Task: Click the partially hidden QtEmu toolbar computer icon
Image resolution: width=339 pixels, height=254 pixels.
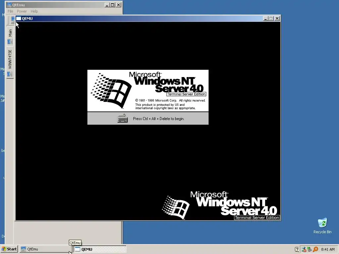Action: pyautogui.click(x=13, y=20)
